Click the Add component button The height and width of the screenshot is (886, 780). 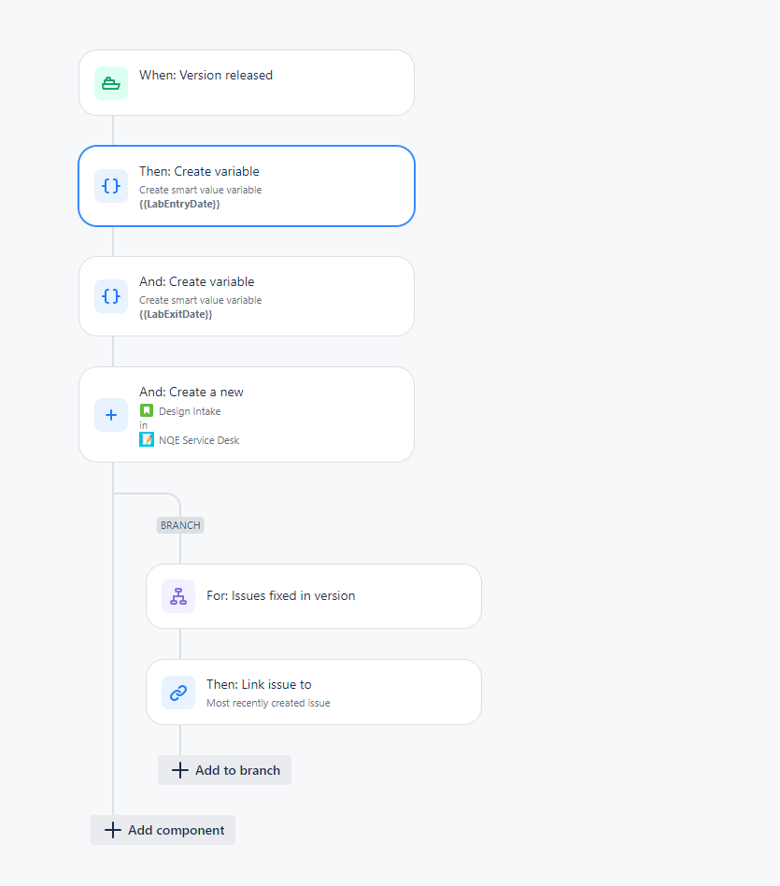pyautogui.click(x=163, y=830)
